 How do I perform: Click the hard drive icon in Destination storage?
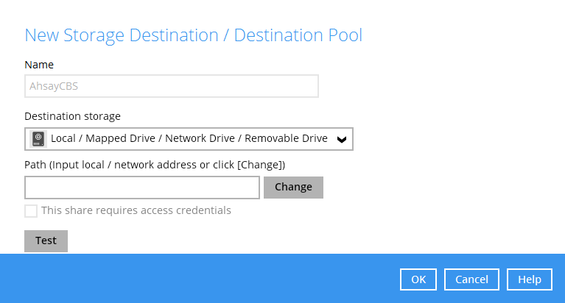38,139
